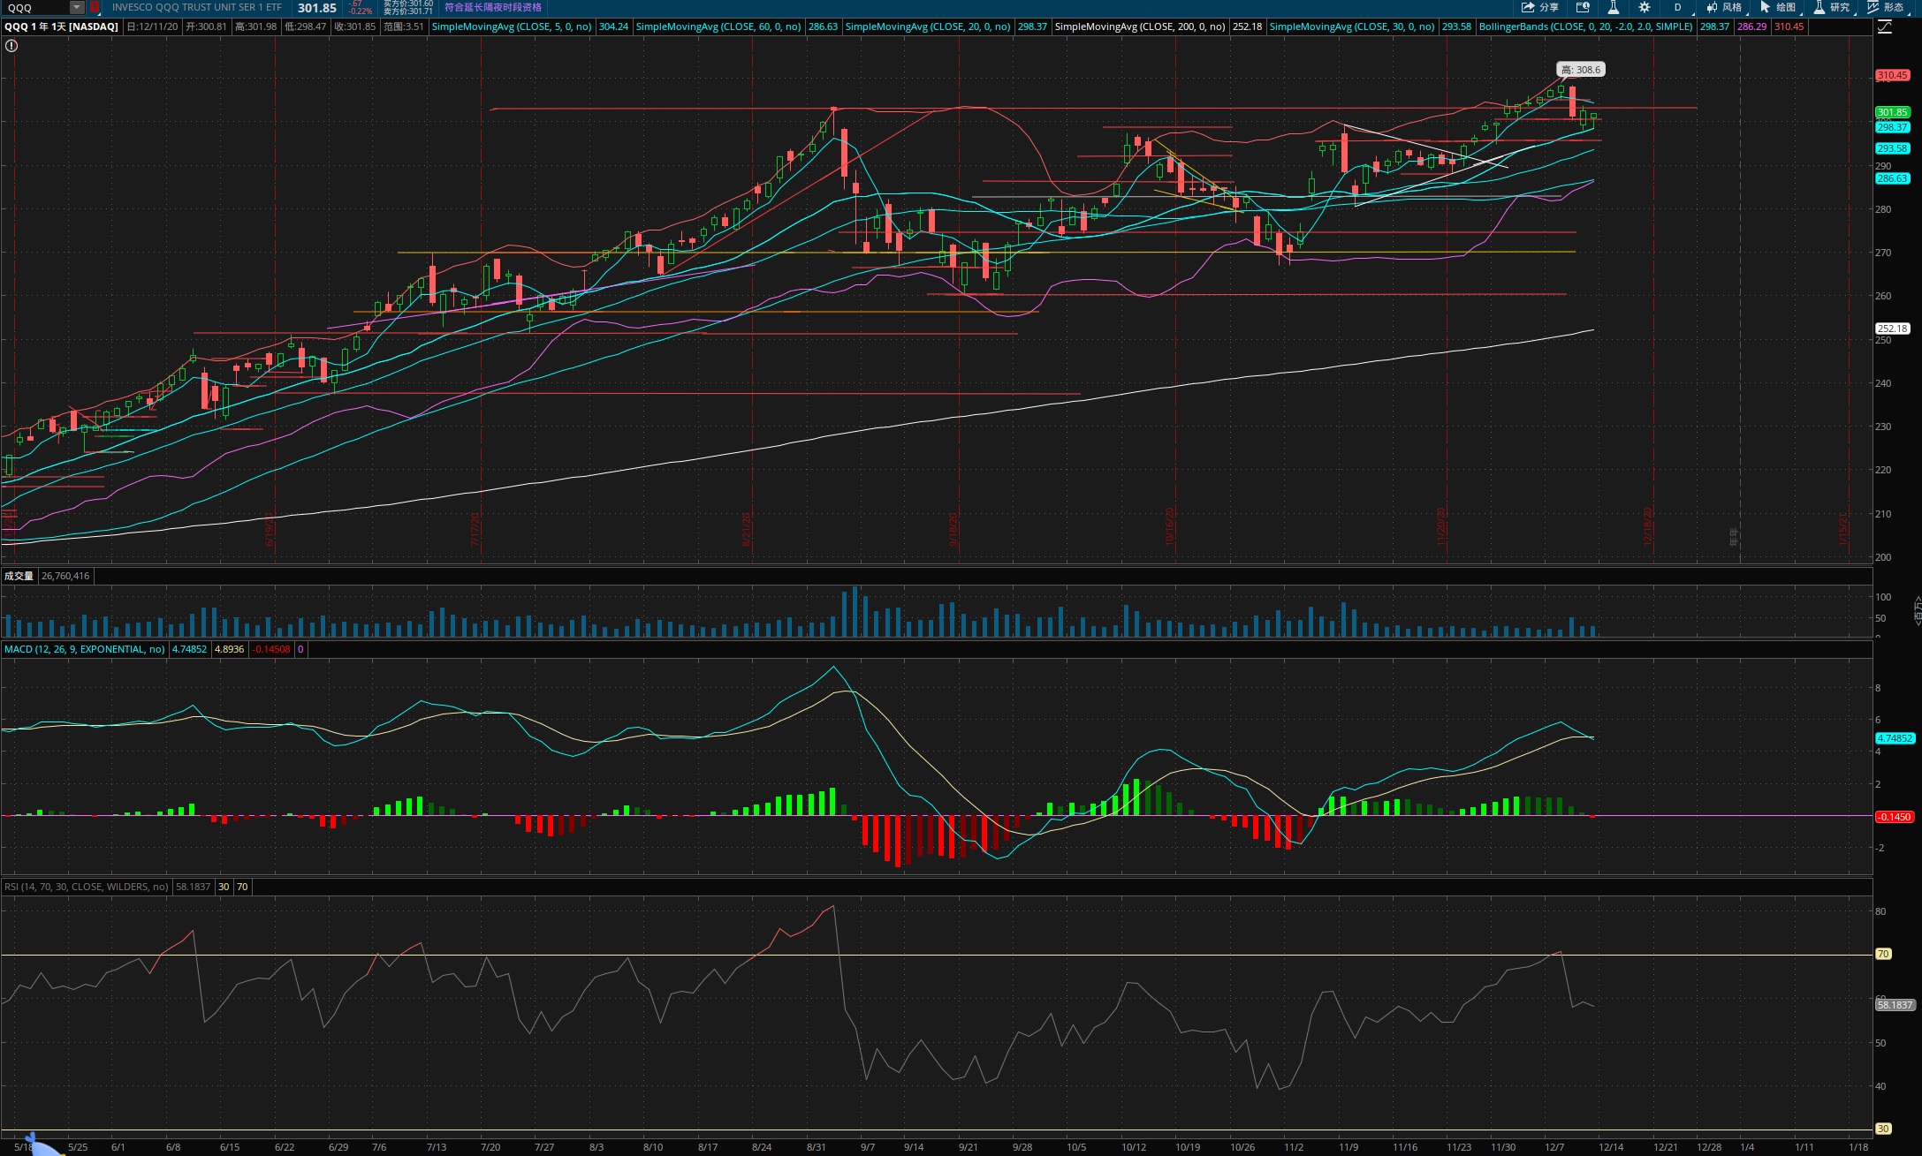Click the 范围:3.51 range value in header
This screenshot has width=1922, height=1156.
point(403,26)
